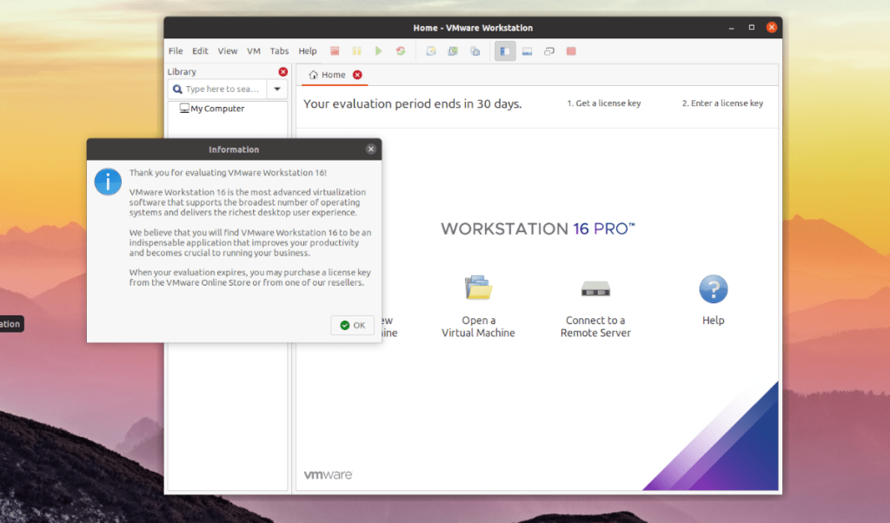Reset the virtual machine
The width and height of the screenshot is (890, 523).
400,50
